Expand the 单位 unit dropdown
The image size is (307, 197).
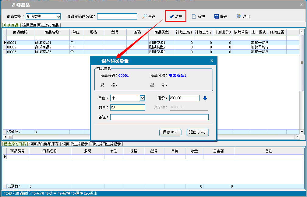click(142, 98)
